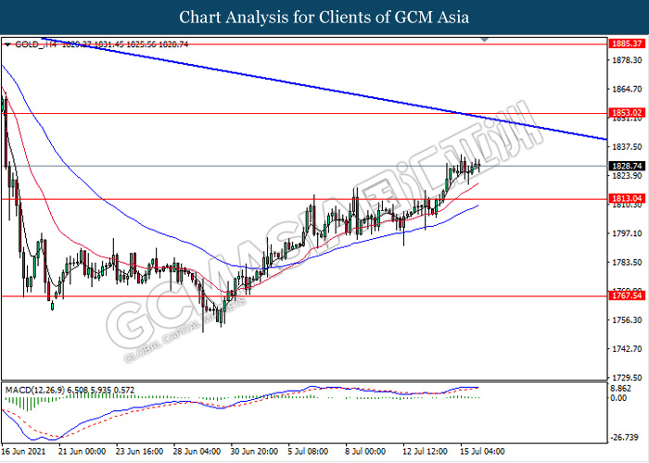Click the 8 Jul 00:00 time label
Screen dimensions: 649x463
365,451
